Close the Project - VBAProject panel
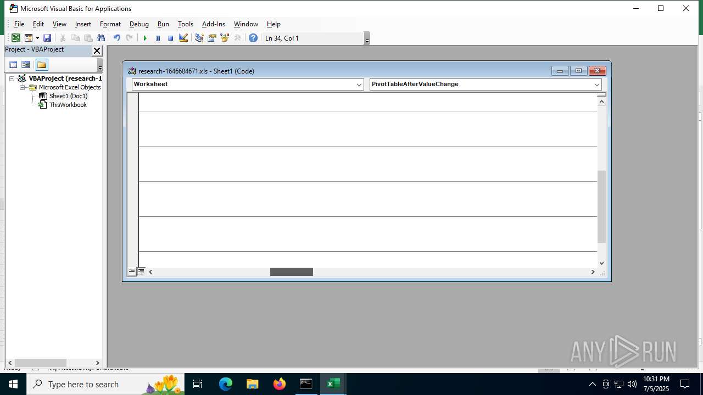Image resolution: width=703 pixels, height=395 pixels. [x=97, y=50]
